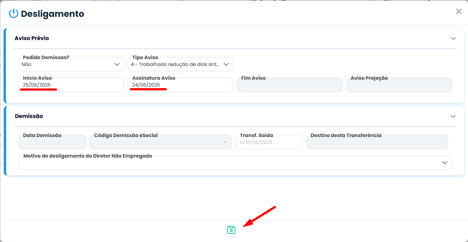Open the Tipo Aviso dropdown
This screenshot has width=468, height=242.
click(x=181, y=64)
